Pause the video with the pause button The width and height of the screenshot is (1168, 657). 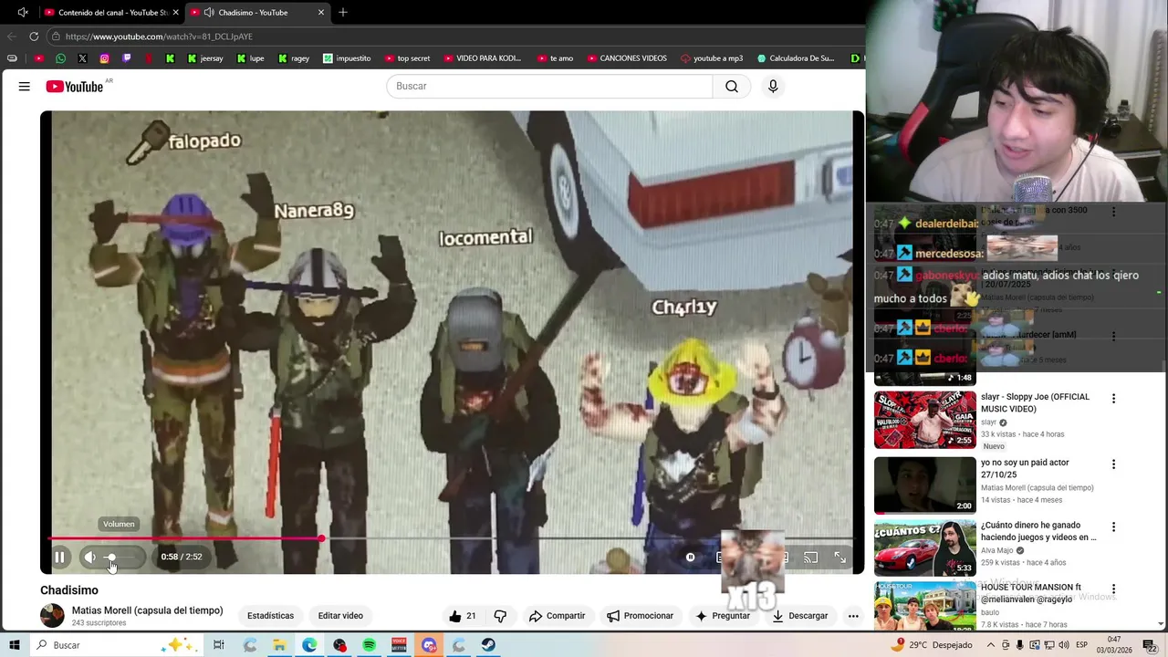click(59, 557)
